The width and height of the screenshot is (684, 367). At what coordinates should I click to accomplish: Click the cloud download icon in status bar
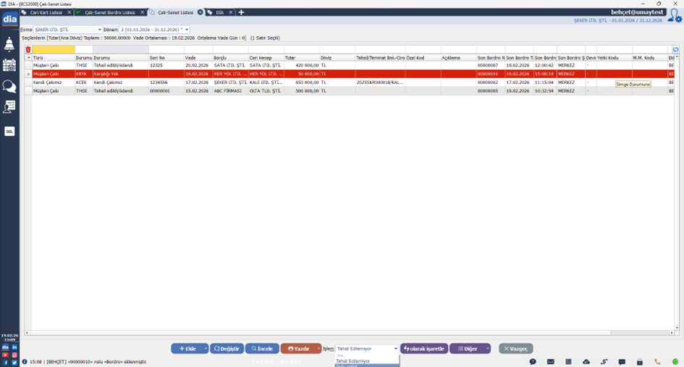click(x=586, y=361)
